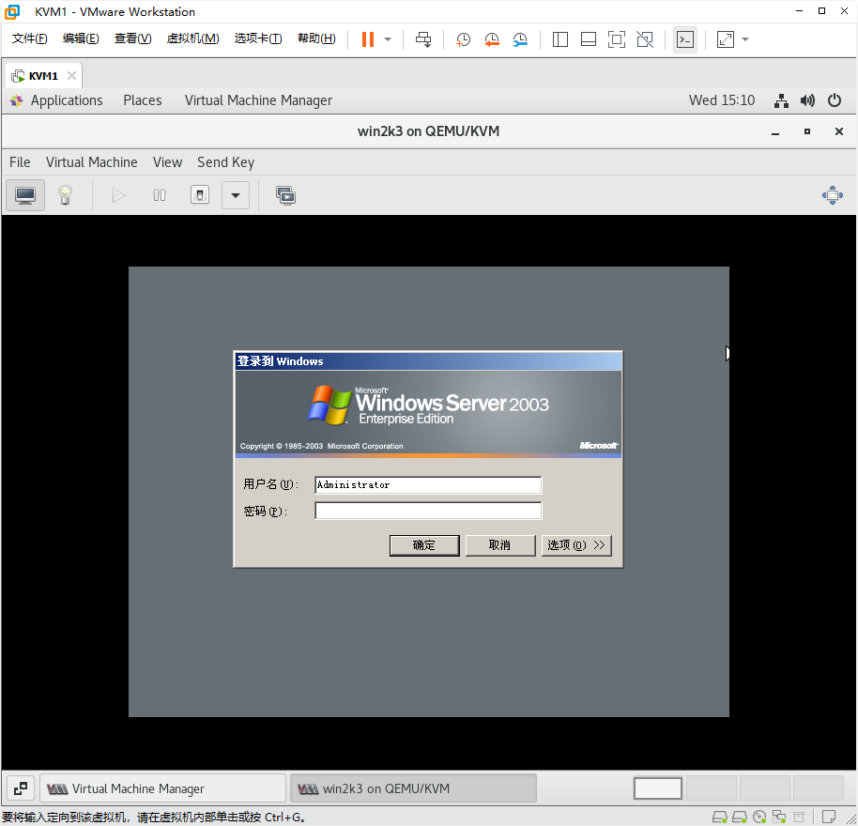Click the Run virtual machine play icon
The width and height of the screenshot is (858, 826).
click(118, 195)
